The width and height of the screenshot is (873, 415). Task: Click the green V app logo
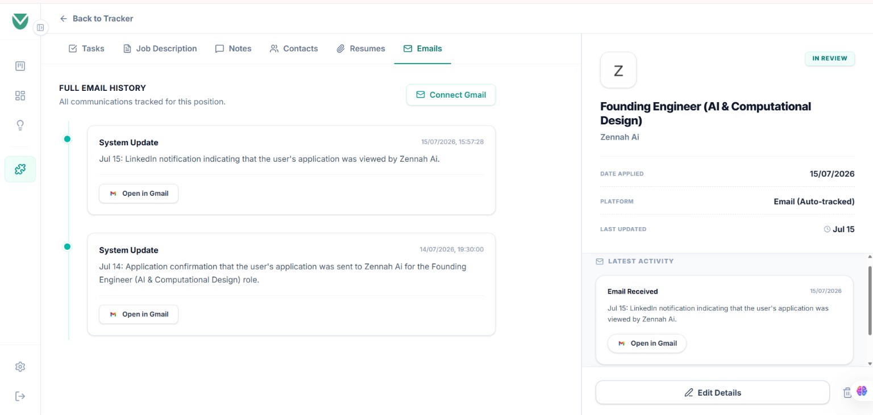[20, 21]
